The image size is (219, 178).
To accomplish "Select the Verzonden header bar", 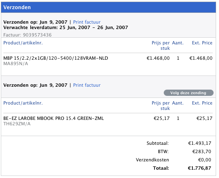I will pyautogui.click(x=108, y=7).
